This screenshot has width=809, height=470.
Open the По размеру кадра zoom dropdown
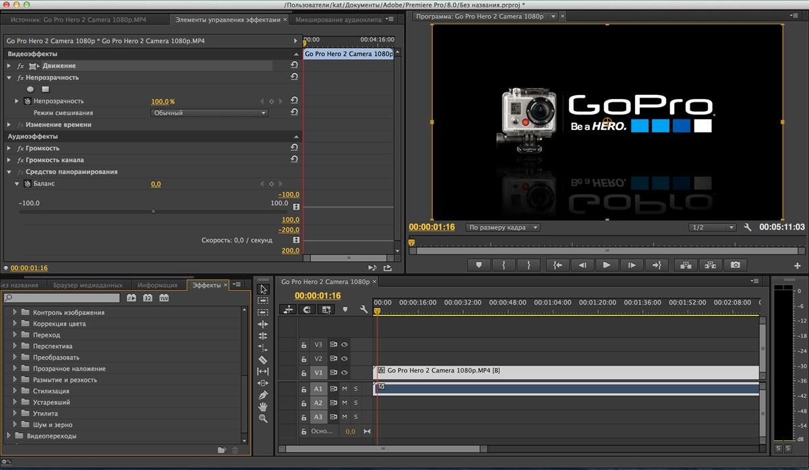pyautogui.click(x=503, y=228)
